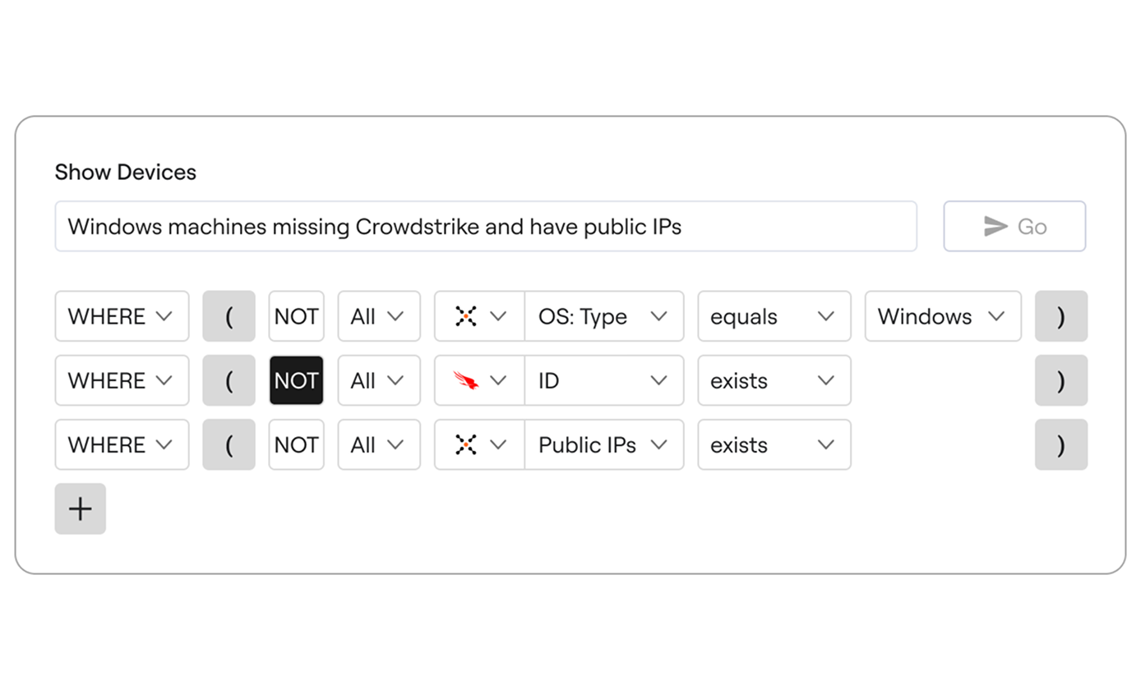The width and height of the screenshot is (1141, 690).
Task: Click the Go send arrow icon
Action: [995, 226]
